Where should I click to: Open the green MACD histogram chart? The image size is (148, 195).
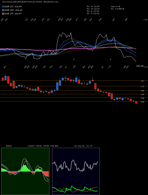tap(25, 171)
